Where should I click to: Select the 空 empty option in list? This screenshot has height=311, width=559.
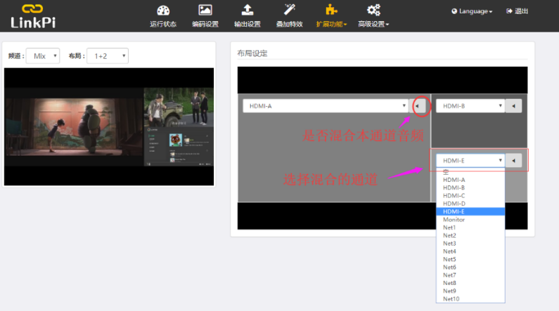pos(470,172)
